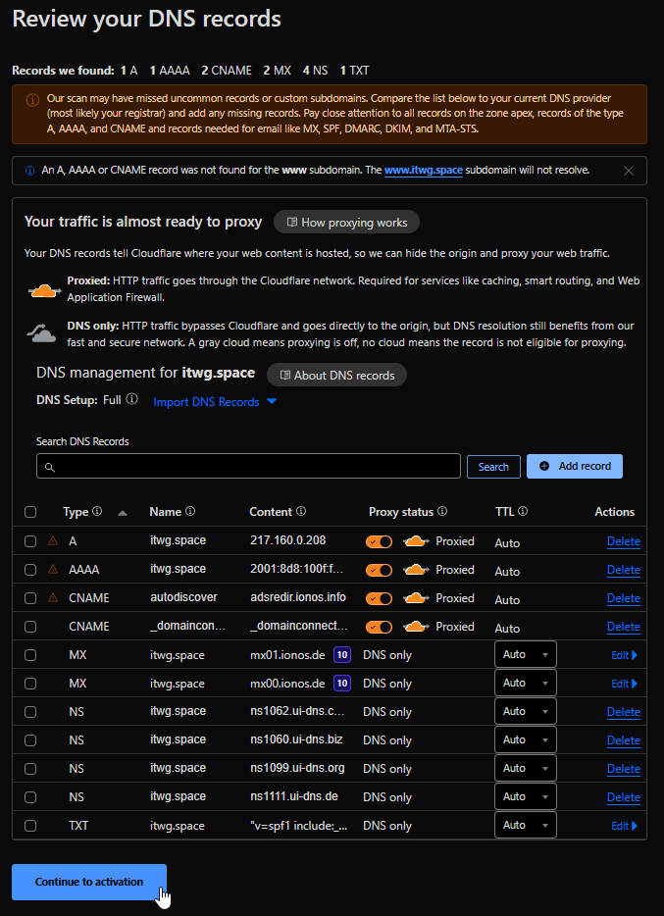Turn off proxy toggle for the AAAA record

(379, 570)
